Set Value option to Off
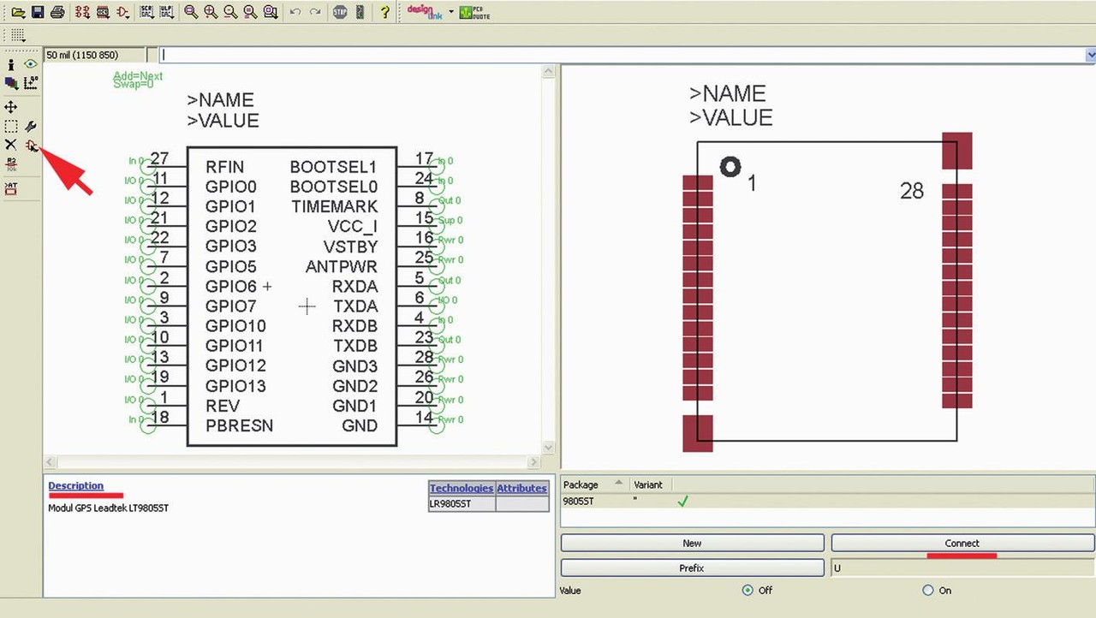 (748, 591)
